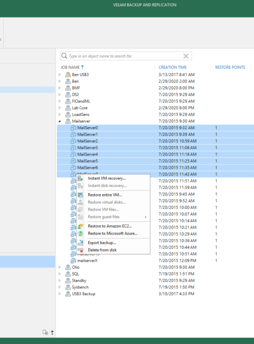254x344 pixels.
Task: Select the mailserverX row
Action: coord(156,260)
